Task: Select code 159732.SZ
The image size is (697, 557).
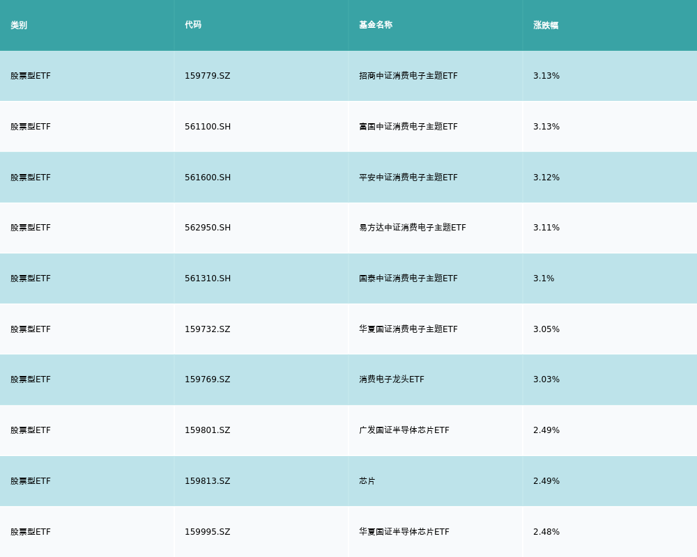Action: 208,329
